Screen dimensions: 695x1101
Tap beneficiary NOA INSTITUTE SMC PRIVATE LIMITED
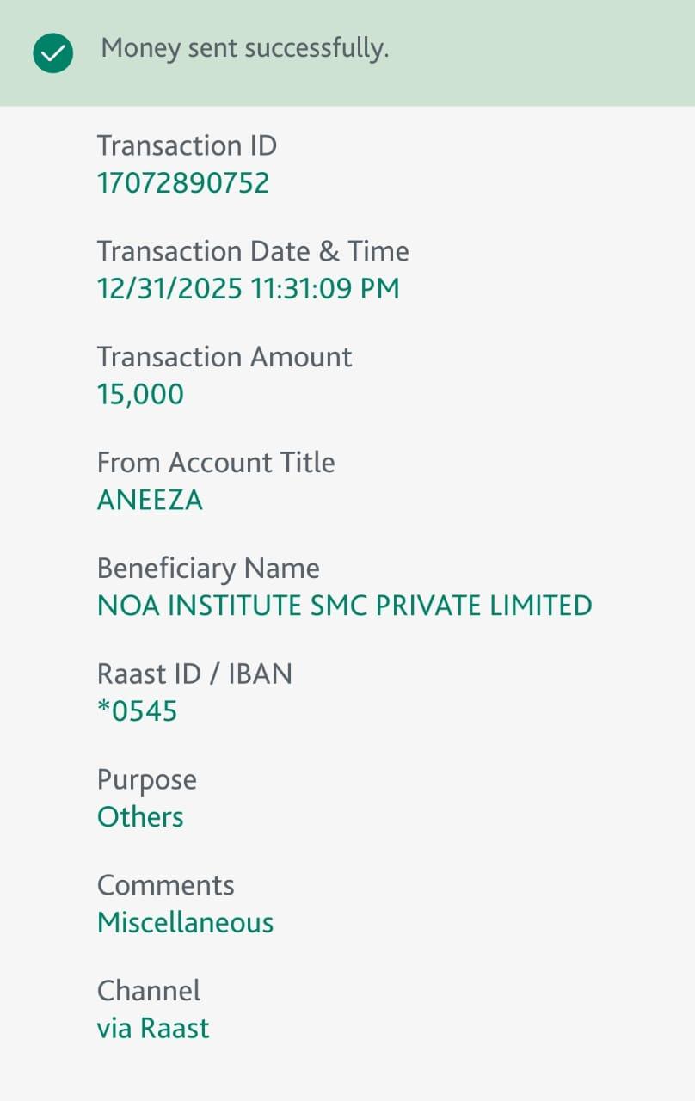click(x=344, y=606)
